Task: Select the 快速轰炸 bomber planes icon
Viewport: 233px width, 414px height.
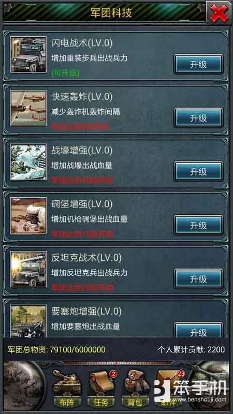Action: tap(28, 109)
